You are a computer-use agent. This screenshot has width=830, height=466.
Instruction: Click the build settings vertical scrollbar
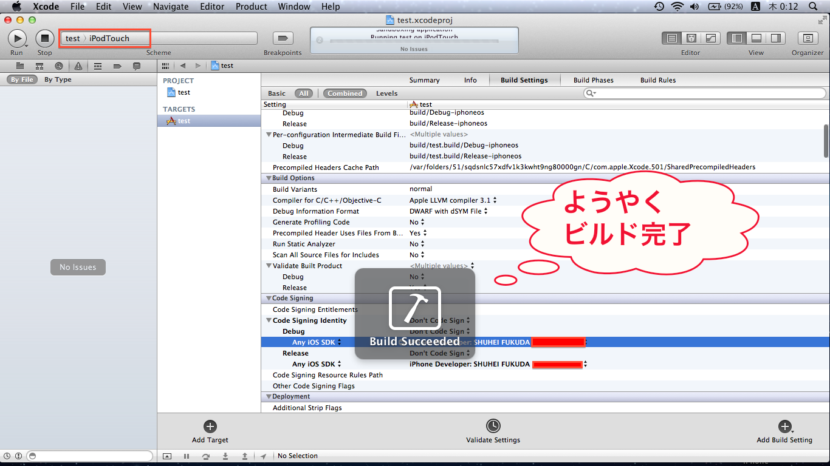click(x=826, y=140)
